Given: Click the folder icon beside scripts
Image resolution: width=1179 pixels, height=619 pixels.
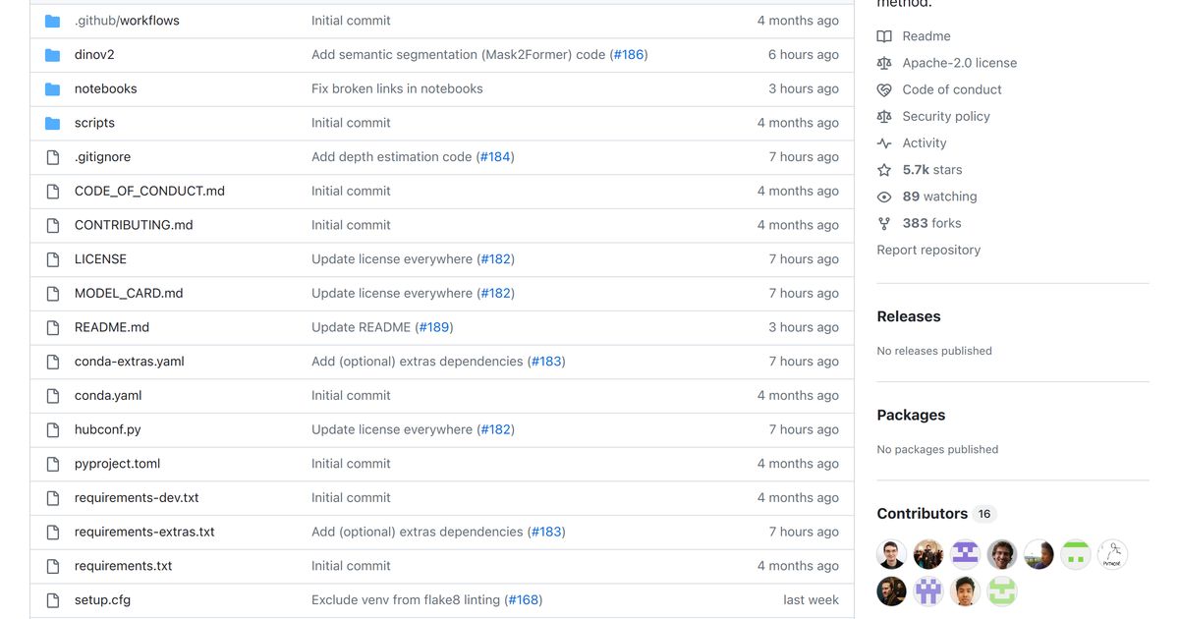Looking at the screenshot, I should coord(52,122).
